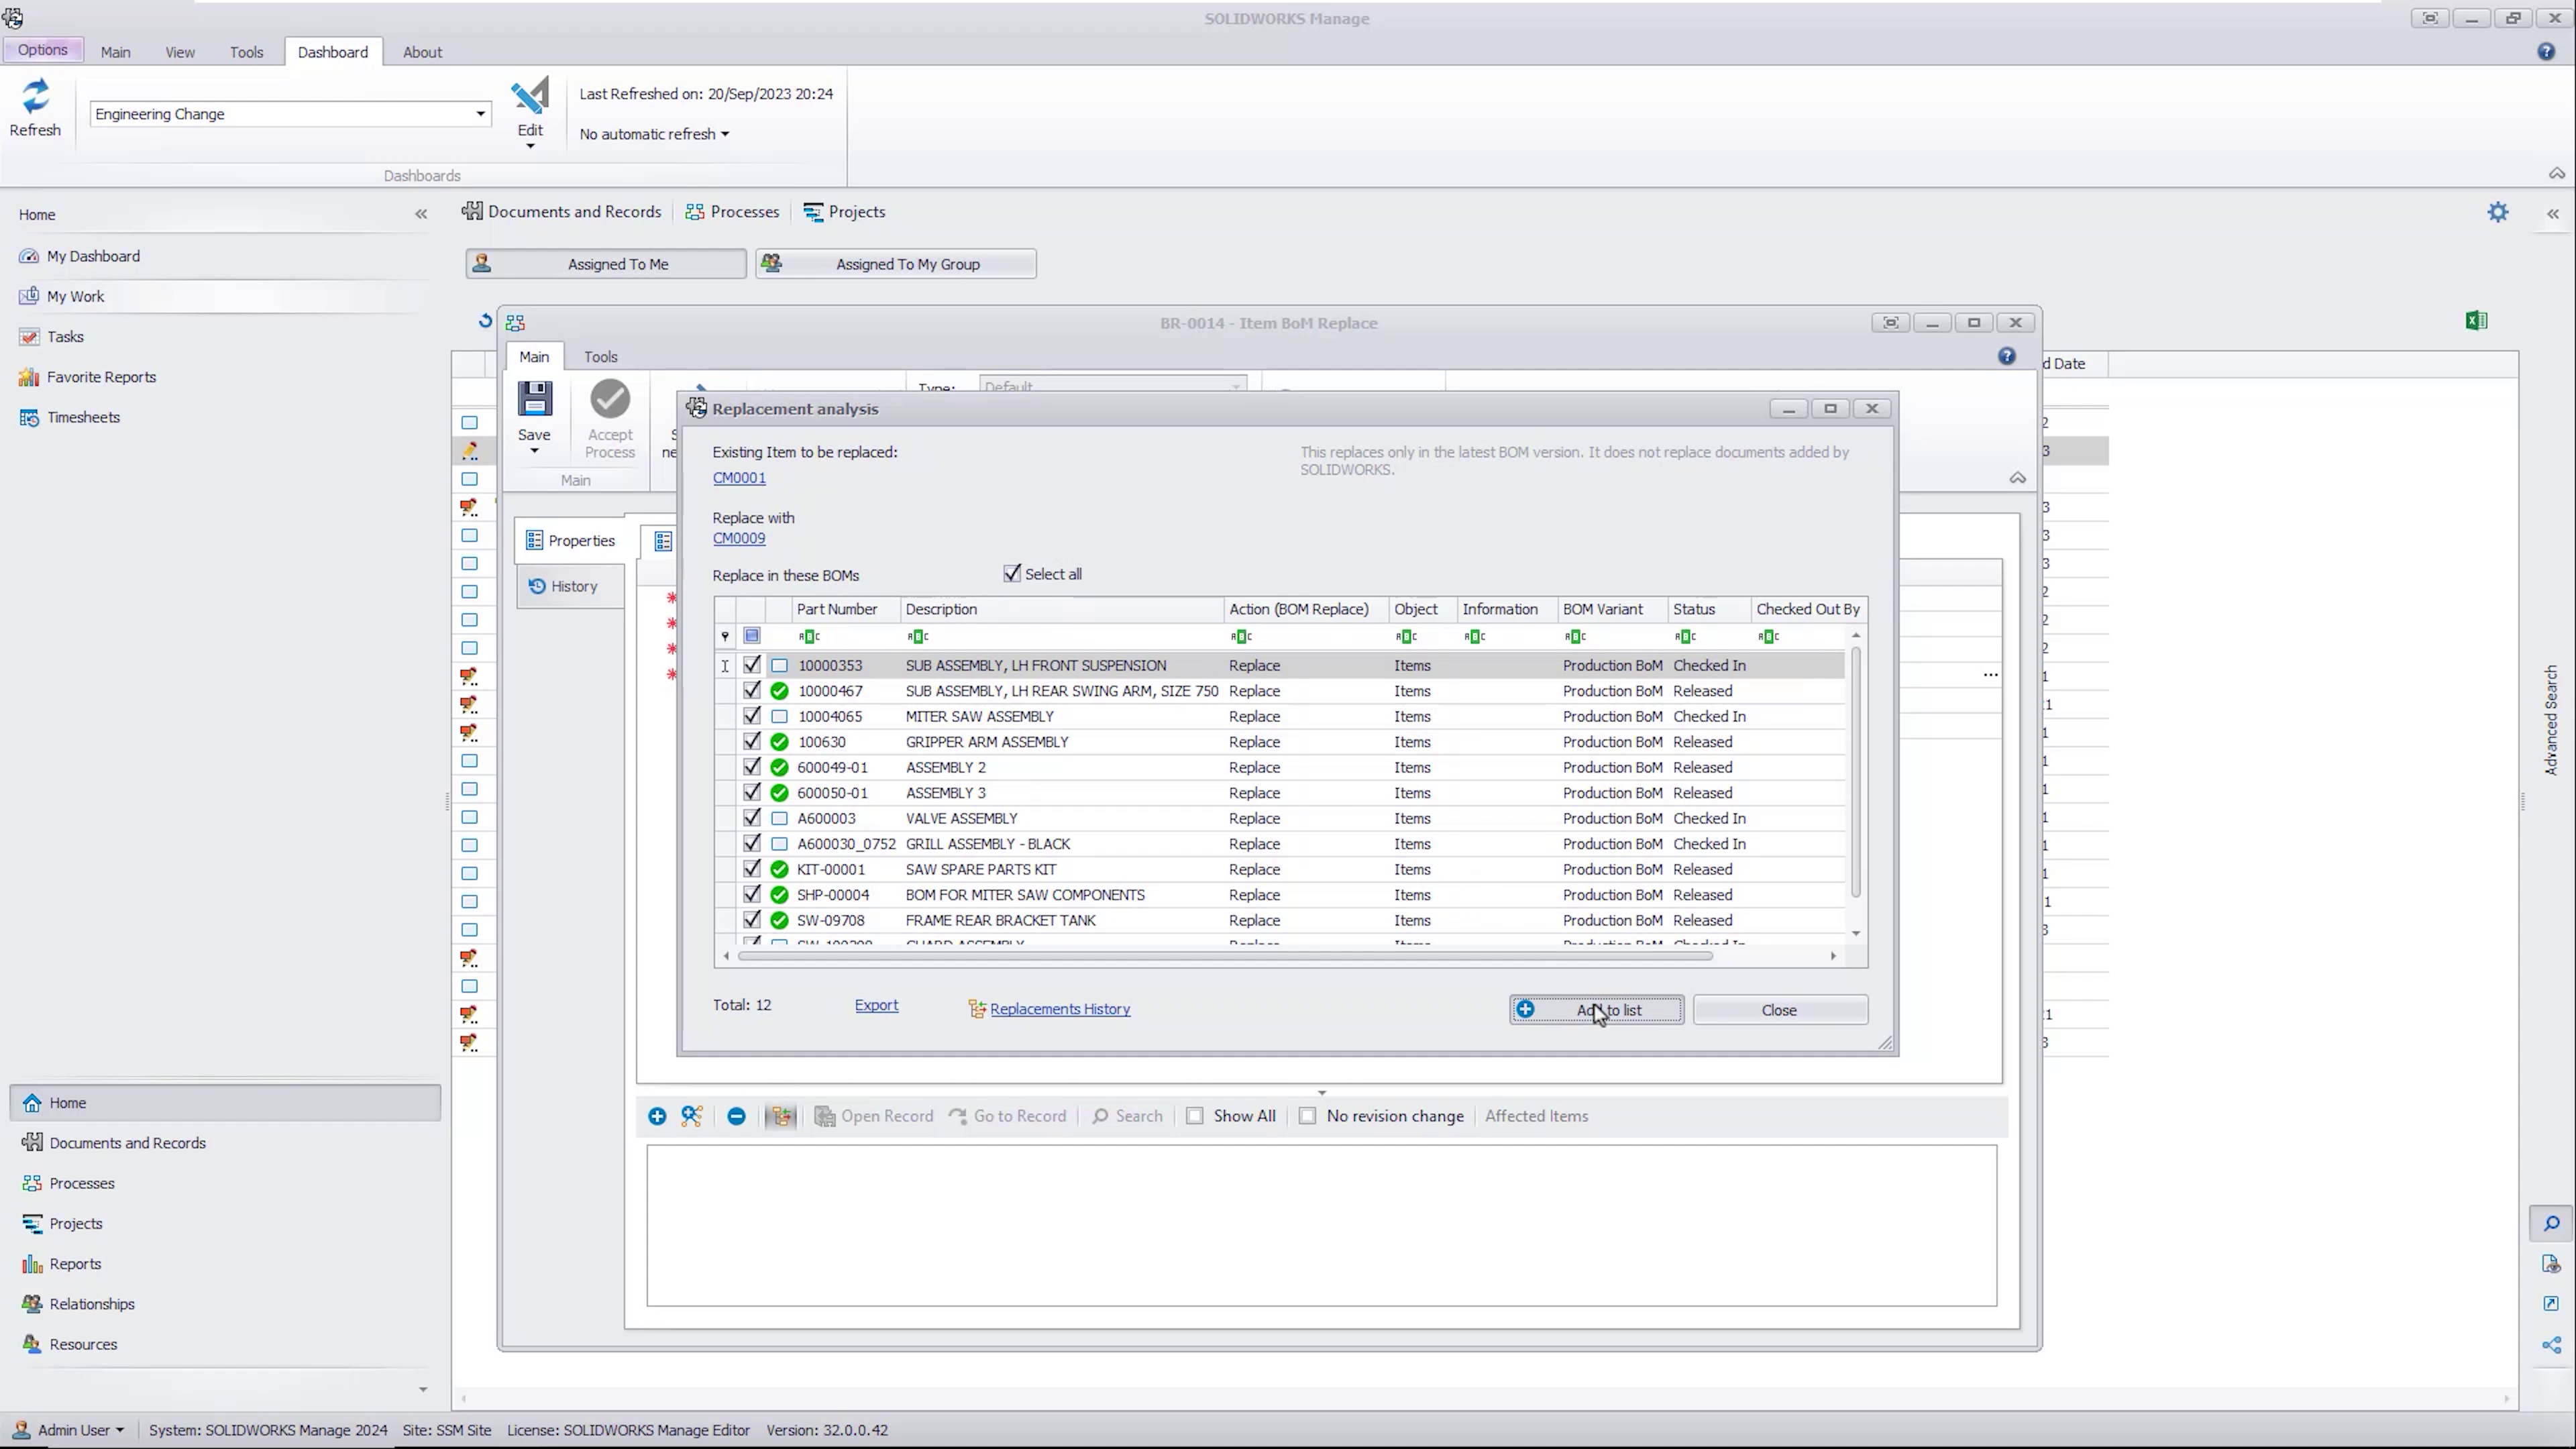Toggle the No revision change checkbox
This screenshot has height=1449, width=2576.
[1307, 1116]
